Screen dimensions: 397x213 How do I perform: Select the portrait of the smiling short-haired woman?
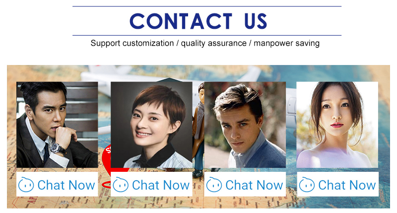pyautogui.click(x=151, y=125)
